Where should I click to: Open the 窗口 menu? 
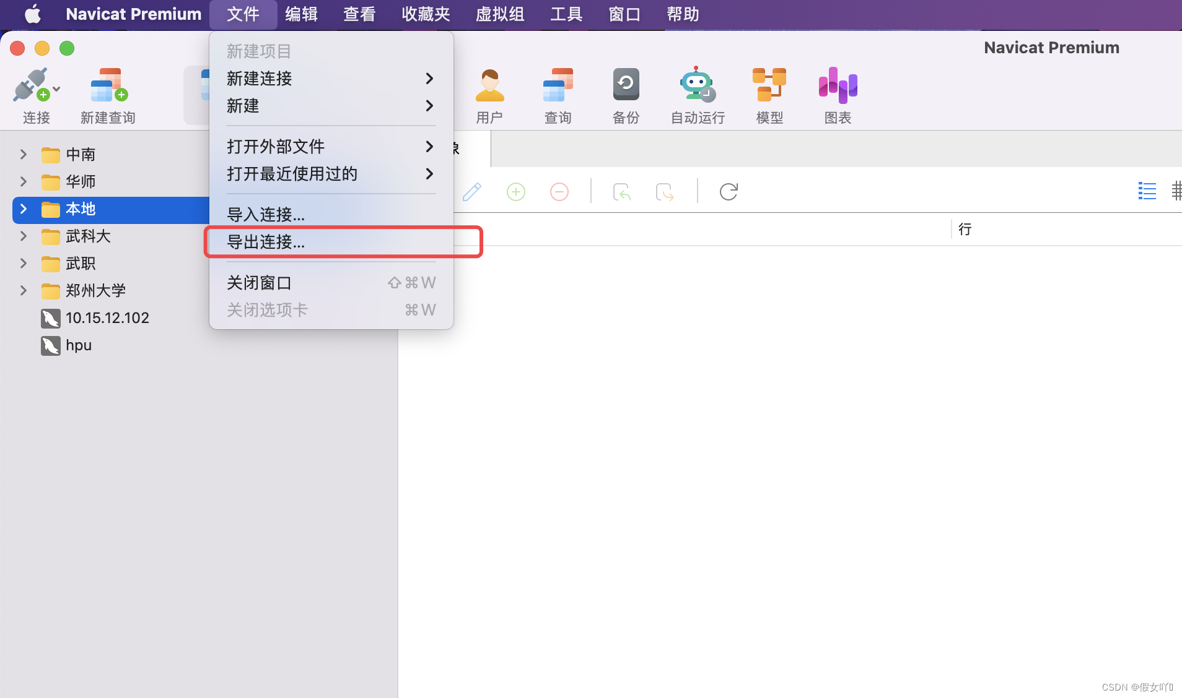pyautogui.click(x=624, y=14)
